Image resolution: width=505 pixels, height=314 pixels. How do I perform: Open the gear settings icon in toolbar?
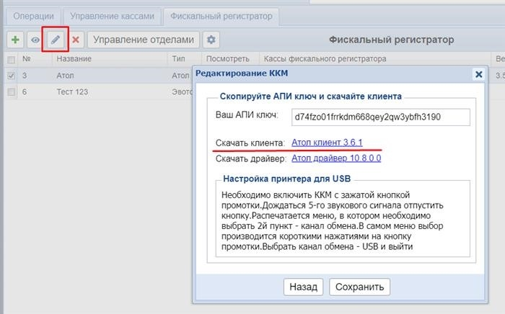pyautogui.click(x=211, y=40)
